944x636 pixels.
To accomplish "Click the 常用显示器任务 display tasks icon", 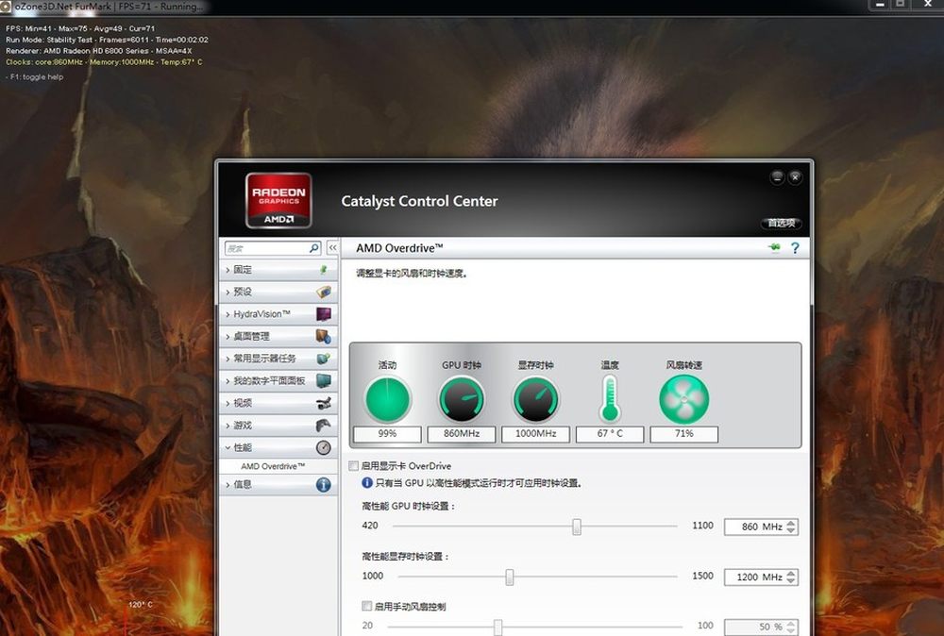I will tap(323, 359).
